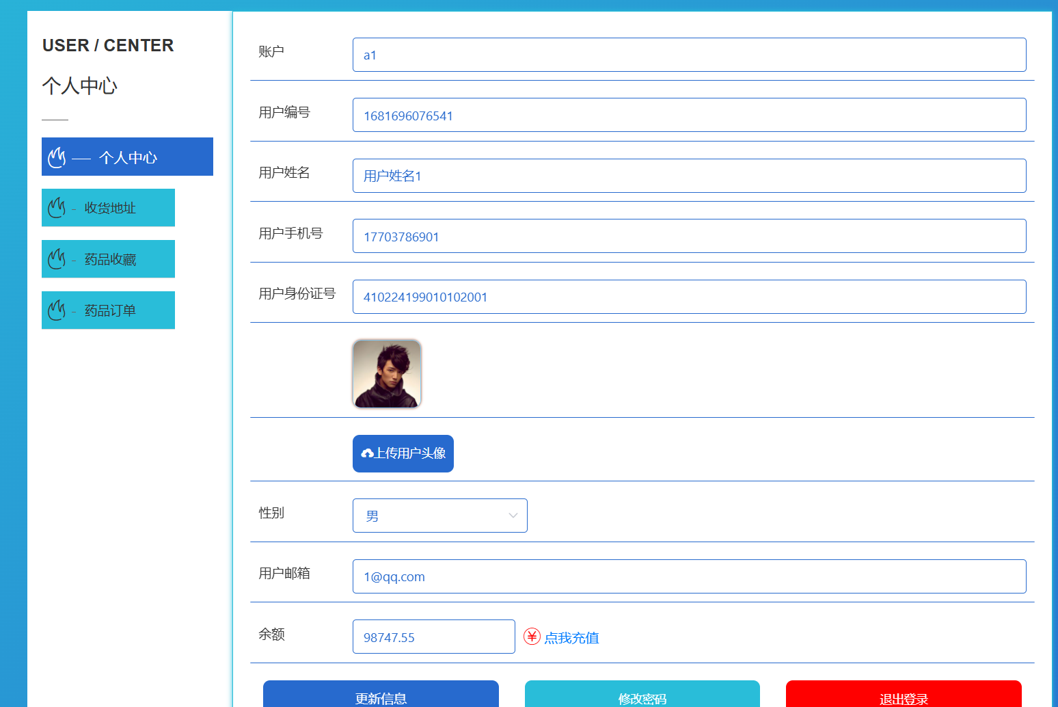Upload a new avatar with 上传用户头像
1058x707 pixels.
point(403,453)
